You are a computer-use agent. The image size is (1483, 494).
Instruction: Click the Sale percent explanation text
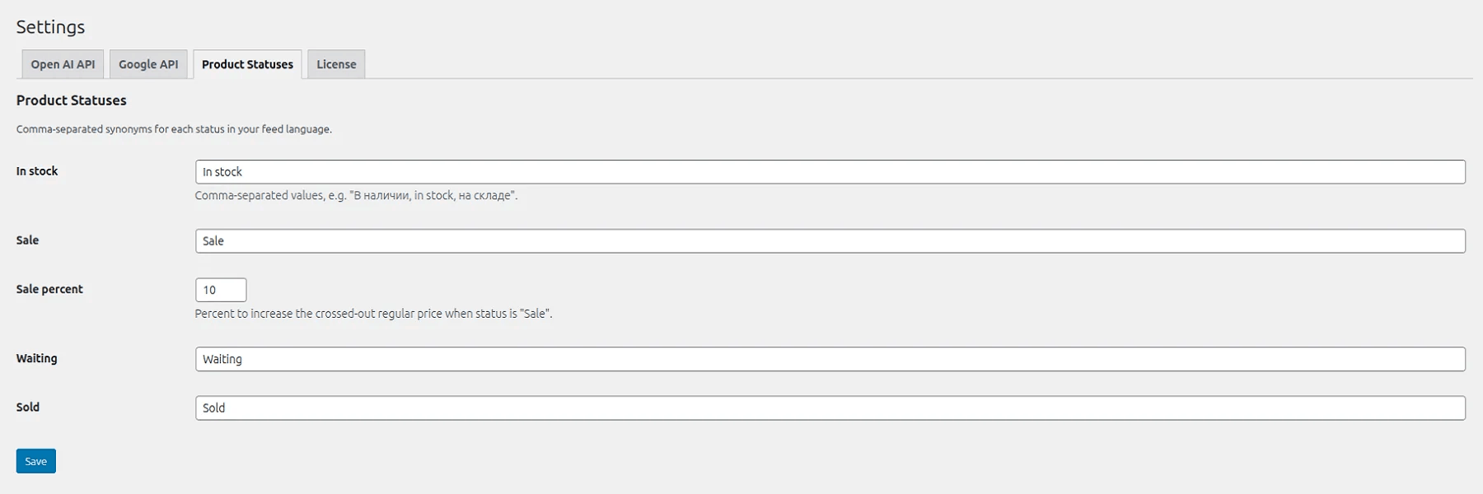pyautogui.click(x=375, y=314)
